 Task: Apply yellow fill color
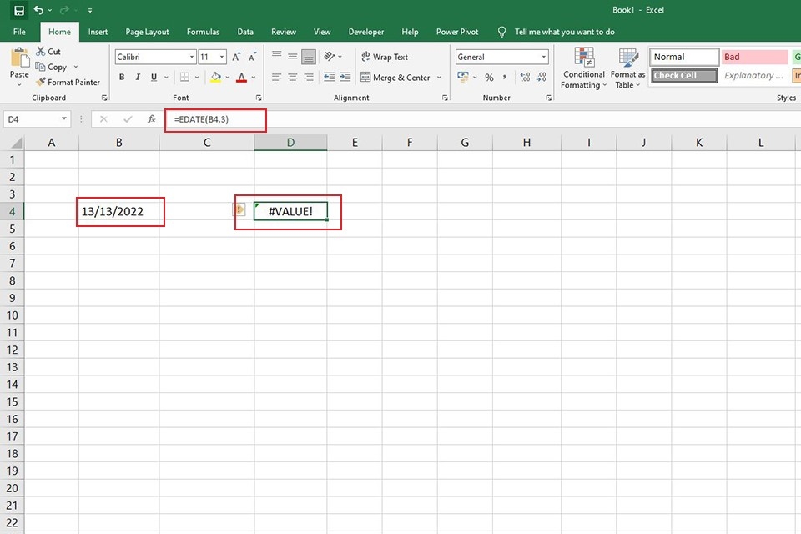click(x=215, y=77)
